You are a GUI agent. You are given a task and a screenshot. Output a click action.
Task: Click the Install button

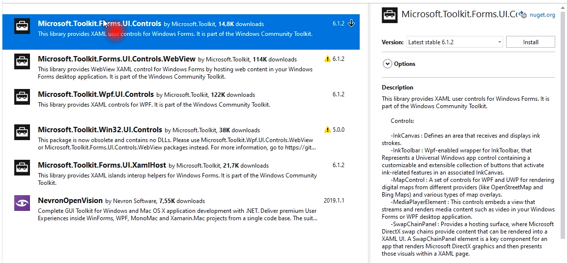(x=531, y=42)
